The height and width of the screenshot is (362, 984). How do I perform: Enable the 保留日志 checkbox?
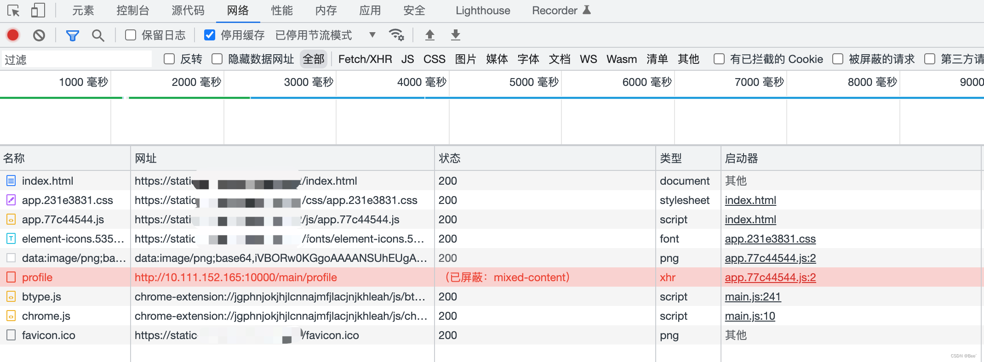131,35
